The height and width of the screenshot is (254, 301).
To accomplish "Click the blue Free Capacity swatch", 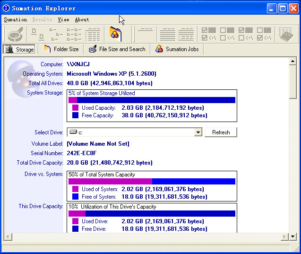I will (75, 115).
